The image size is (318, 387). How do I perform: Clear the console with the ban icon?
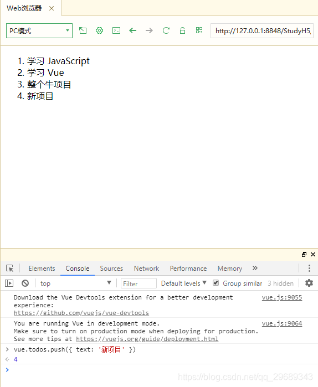click(x=25, y=283)
